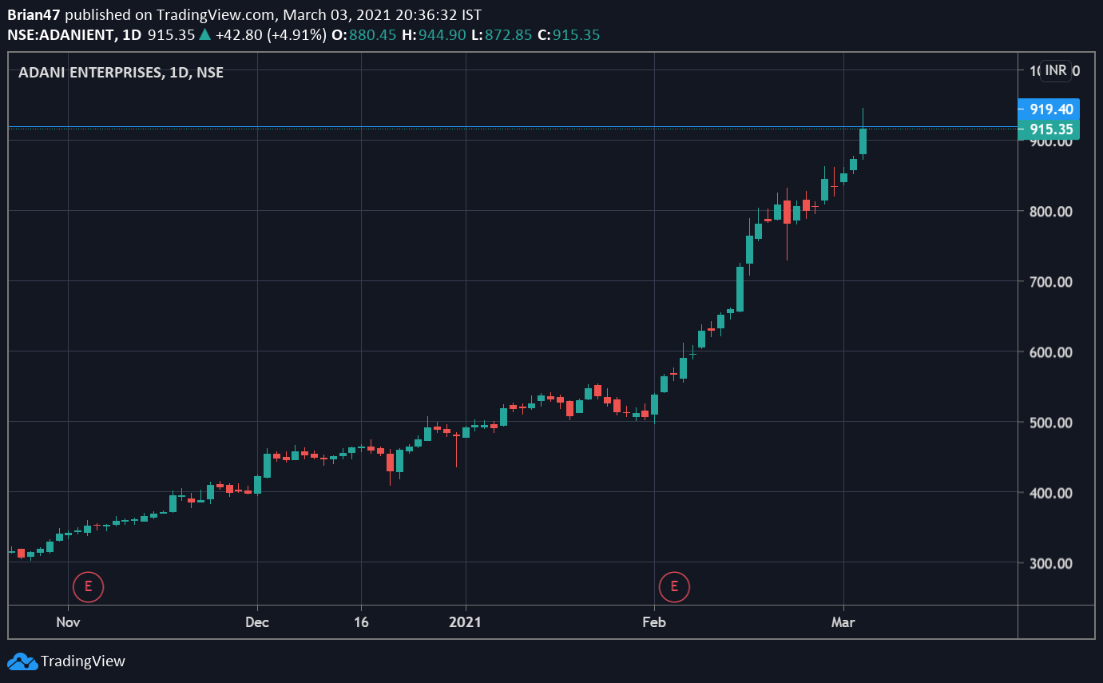The width and height of the screenshot is (1103, 683).
Task: Click the TradingView cloud logo icon
Action: click(22, 661)
